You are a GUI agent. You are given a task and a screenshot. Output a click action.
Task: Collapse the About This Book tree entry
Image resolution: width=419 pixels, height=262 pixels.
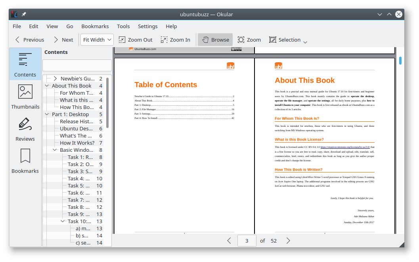(47, 86)
